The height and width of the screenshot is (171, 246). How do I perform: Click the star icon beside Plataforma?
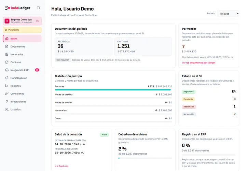pos(6,30)
